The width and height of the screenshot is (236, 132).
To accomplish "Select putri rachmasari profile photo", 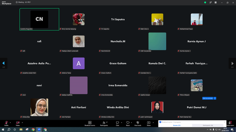I will coord(157,107).
